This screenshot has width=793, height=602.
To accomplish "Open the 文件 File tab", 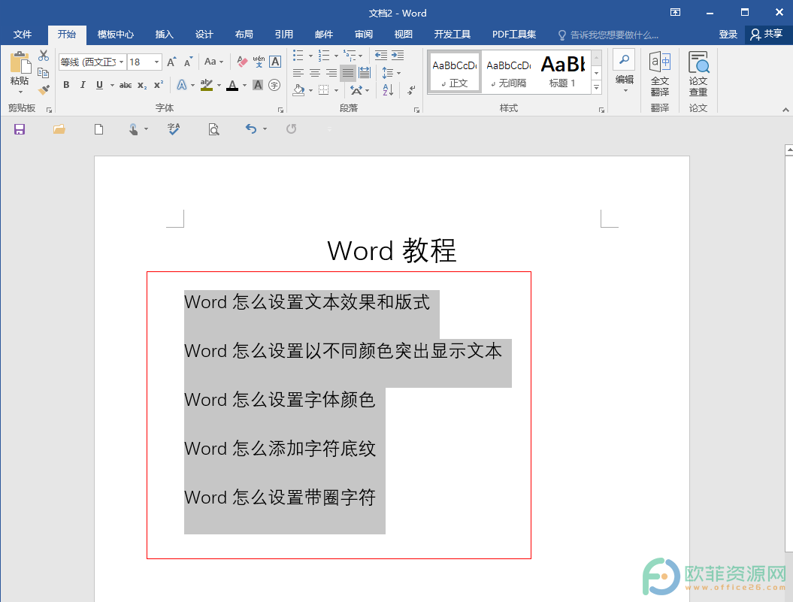I will coord(23,35).
